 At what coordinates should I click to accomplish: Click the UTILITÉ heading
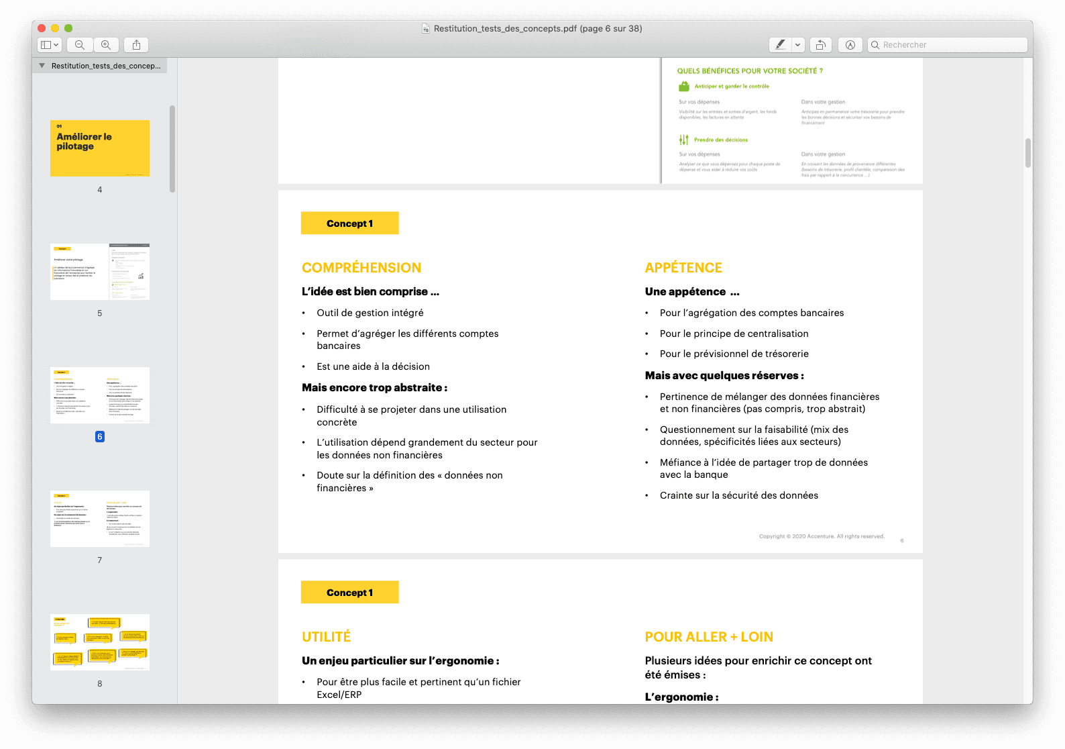[327, 637]
